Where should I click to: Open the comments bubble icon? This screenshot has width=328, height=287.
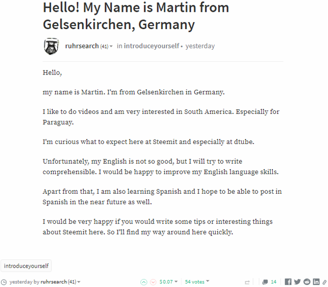click(x=265, y=282)
